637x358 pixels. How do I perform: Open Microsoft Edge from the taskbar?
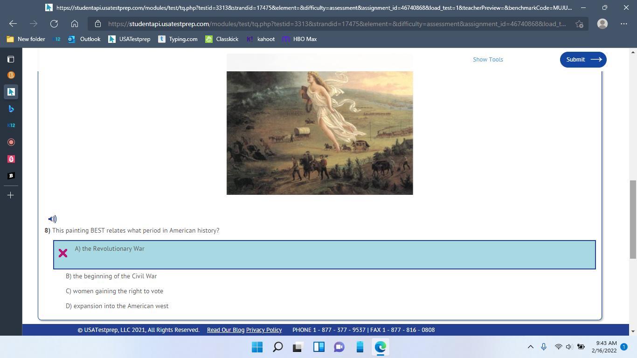pos(380,347)
